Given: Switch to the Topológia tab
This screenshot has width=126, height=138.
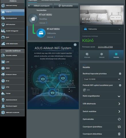Looking at the screenshot, I should click(33, 1).
